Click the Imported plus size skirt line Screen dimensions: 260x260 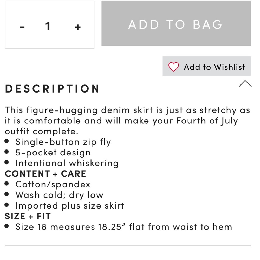pyautogui.click(x=70, y=206)
